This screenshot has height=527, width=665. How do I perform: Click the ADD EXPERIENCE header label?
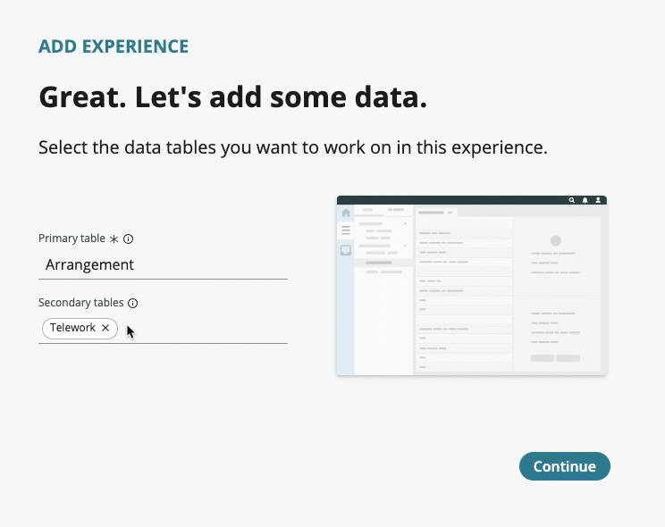[114, 47]
